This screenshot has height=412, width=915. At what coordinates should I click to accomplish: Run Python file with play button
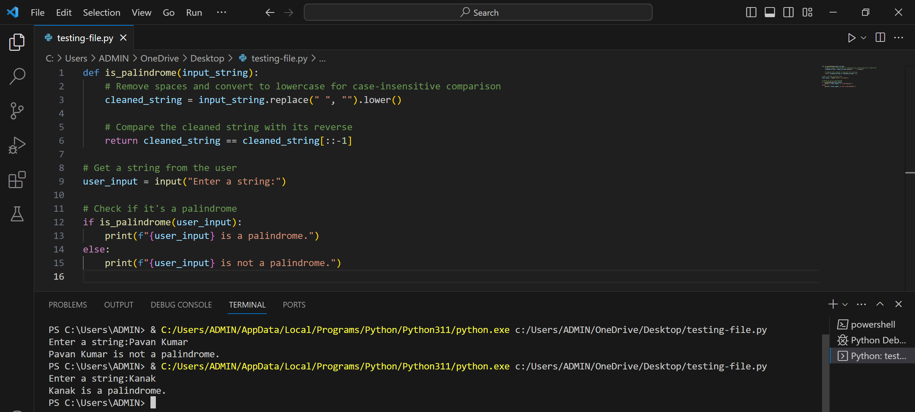851,38
